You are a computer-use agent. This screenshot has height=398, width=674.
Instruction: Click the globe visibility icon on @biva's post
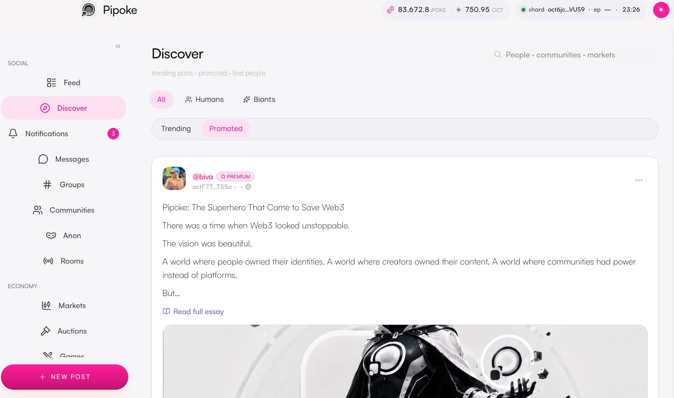pos(248,187)
